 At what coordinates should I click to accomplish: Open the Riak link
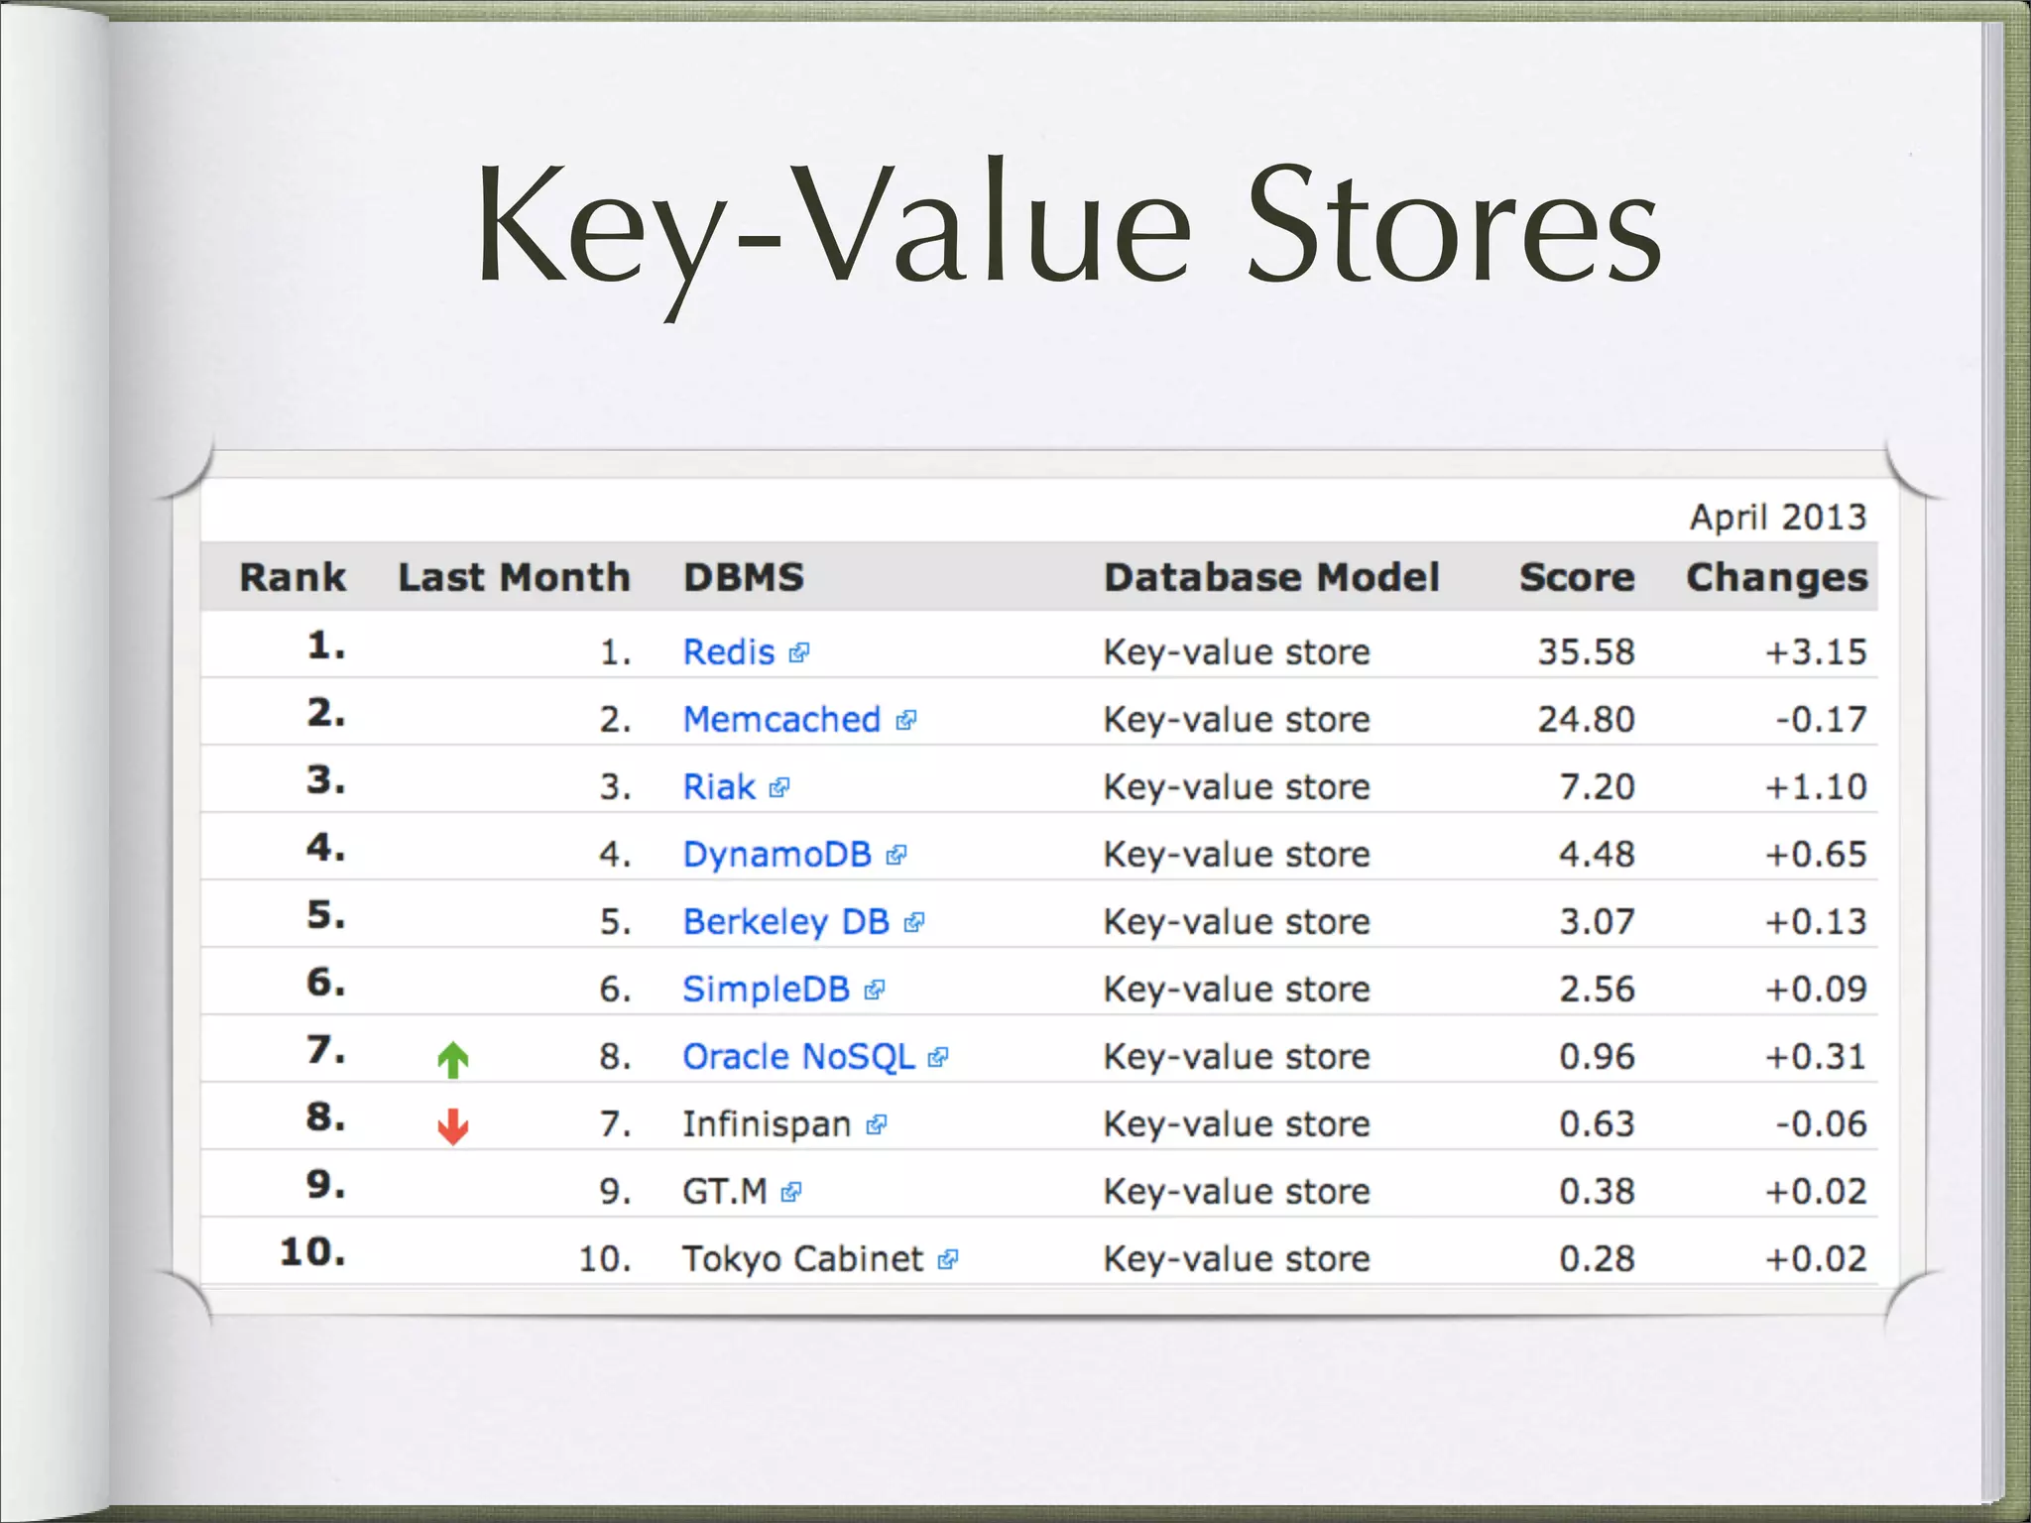coord(719,787)
